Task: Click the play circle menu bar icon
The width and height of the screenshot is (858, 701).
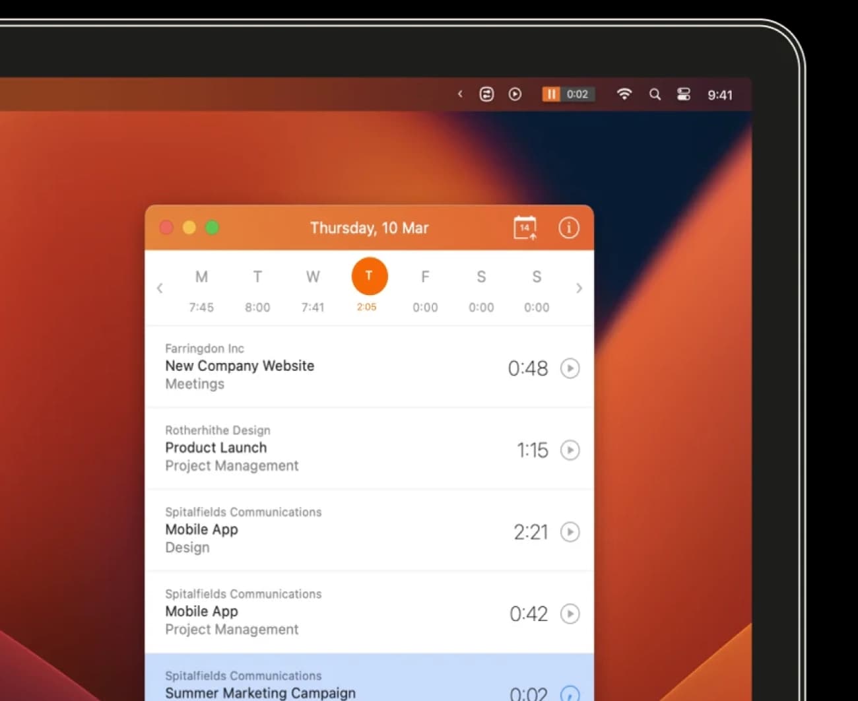Action: pos(515,94)
